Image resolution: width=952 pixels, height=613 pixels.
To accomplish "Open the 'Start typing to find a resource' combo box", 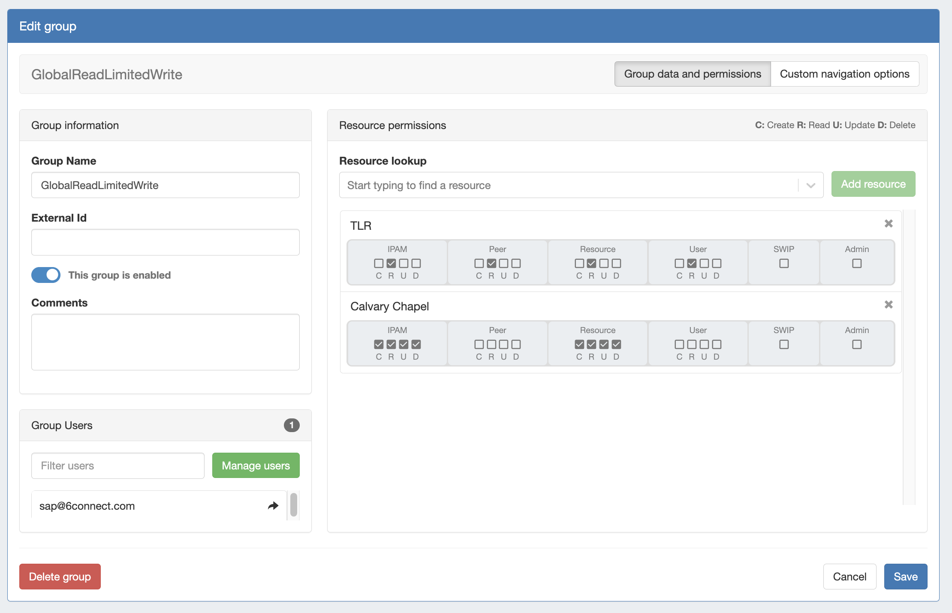I will click(566, 185).
